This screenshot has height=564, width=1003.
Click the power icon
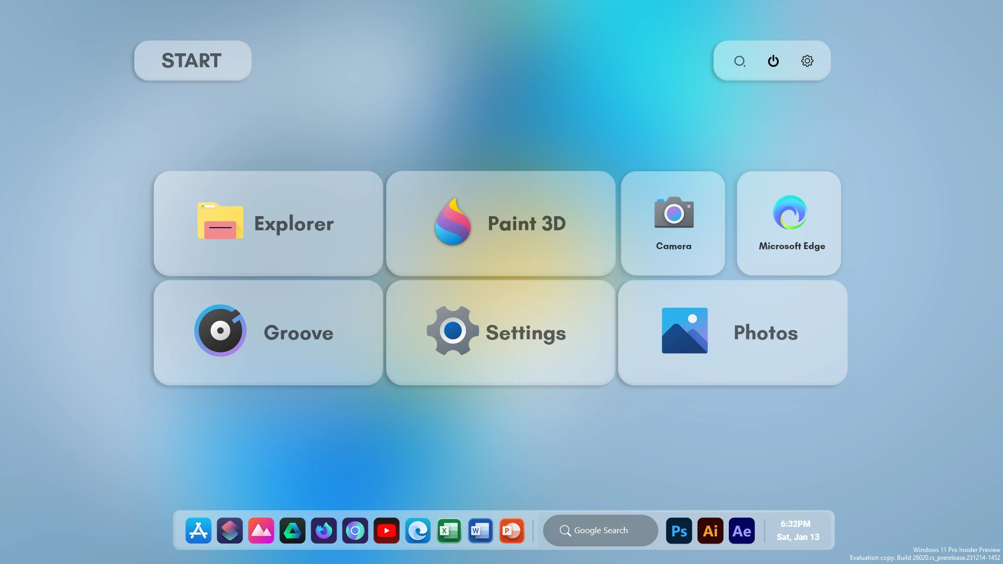pos(773,61)
